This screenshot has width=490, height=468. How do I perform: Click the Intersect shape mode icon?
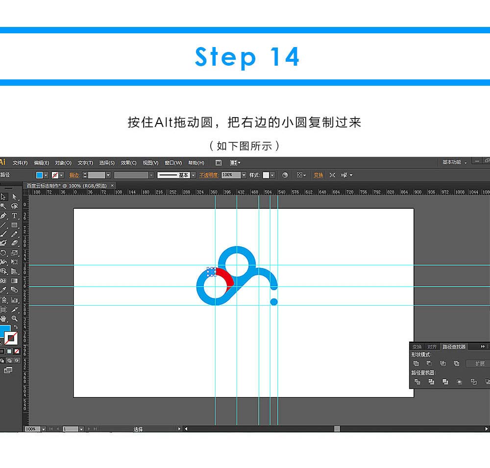click(x=443, y=363)
